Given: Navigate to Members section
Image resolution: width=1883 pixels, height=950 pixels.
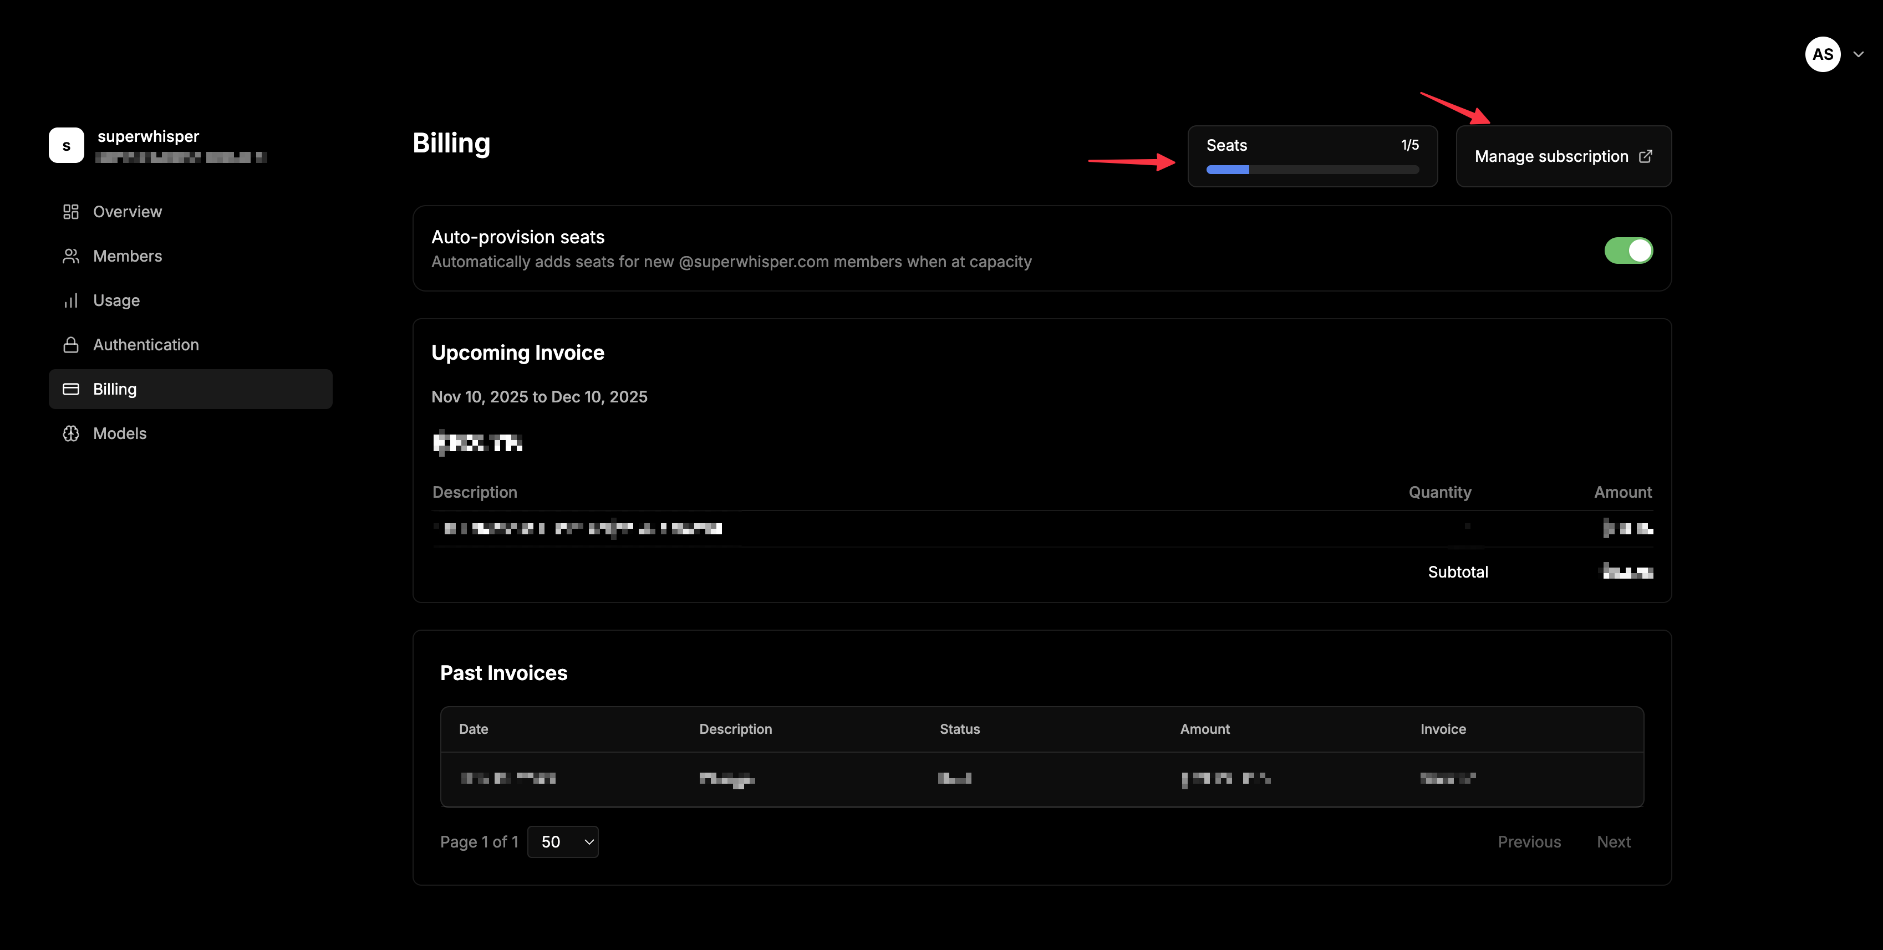Looking at the screenshot, I should [127, 256].
